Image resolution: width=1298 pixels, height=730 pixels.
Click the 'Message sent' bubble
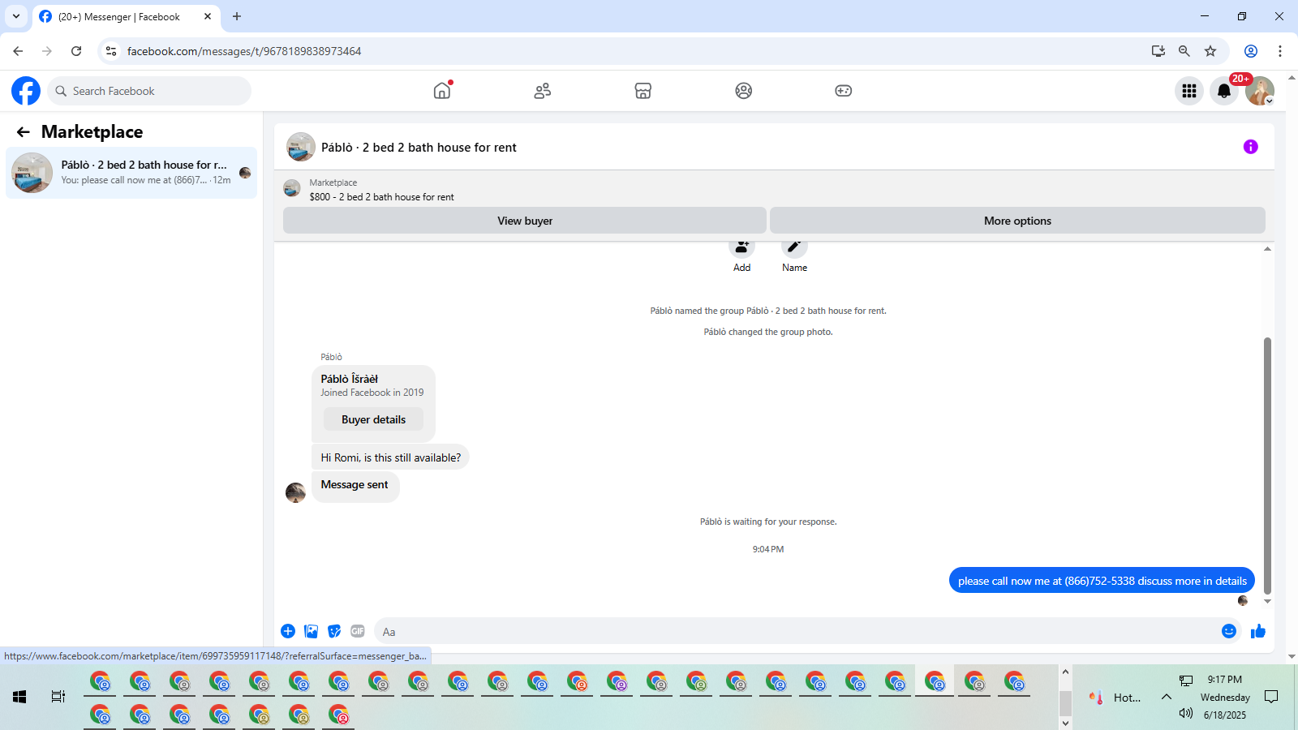[355, 485]
